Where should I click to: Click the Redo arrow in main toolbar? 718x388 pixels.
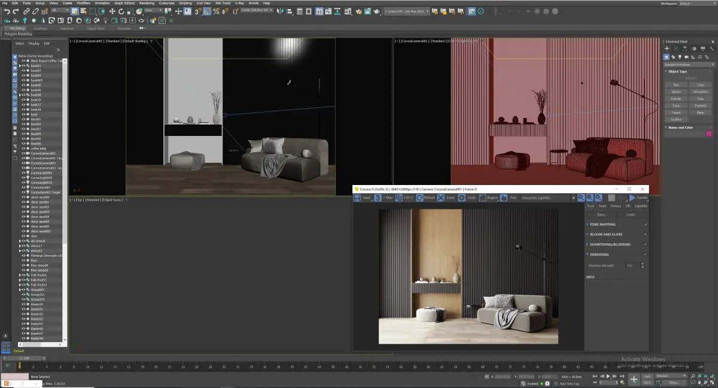click(x=16, y=11)
